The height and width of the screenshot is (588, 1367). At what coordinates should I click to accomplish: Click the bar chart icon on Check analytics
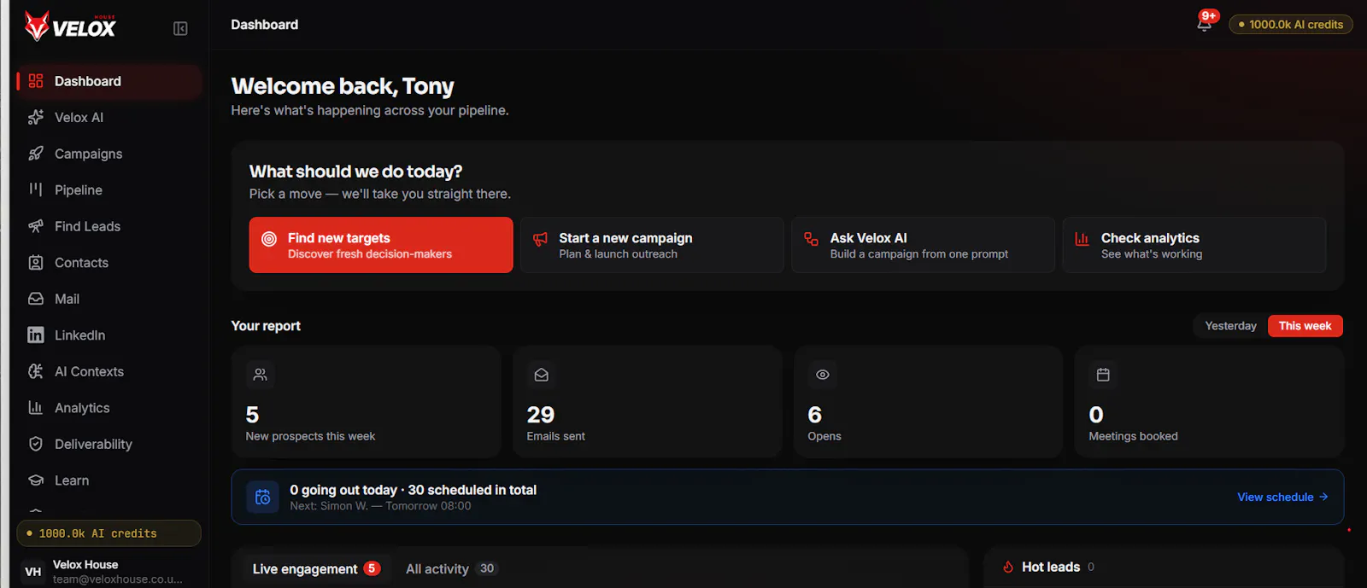coord(1082,239)
